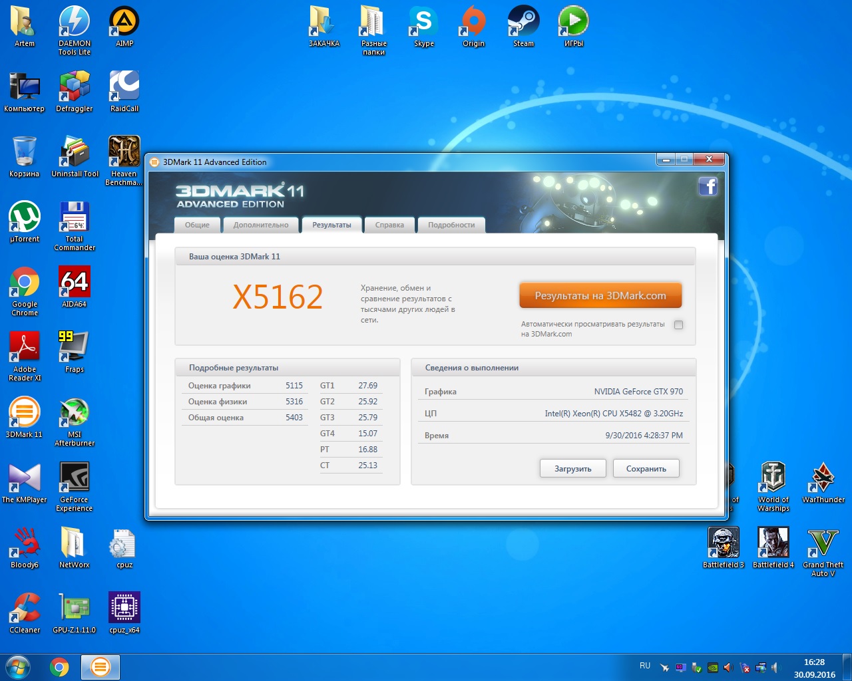Click the Battlefield 4 desktop icon
This screenshot has height=681, width=852.
(773, 547)
